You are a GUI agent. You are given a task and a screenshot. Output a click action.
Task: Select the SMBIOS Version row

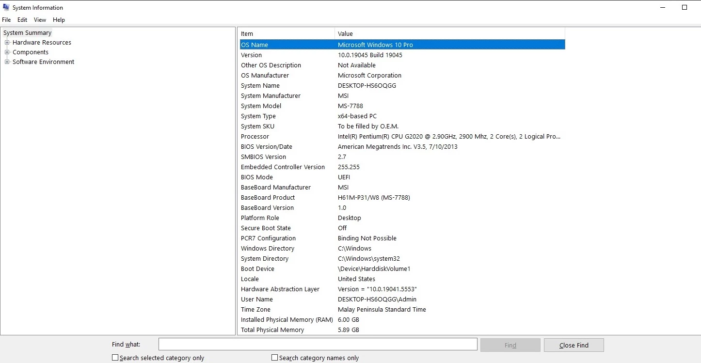(402, 157)
